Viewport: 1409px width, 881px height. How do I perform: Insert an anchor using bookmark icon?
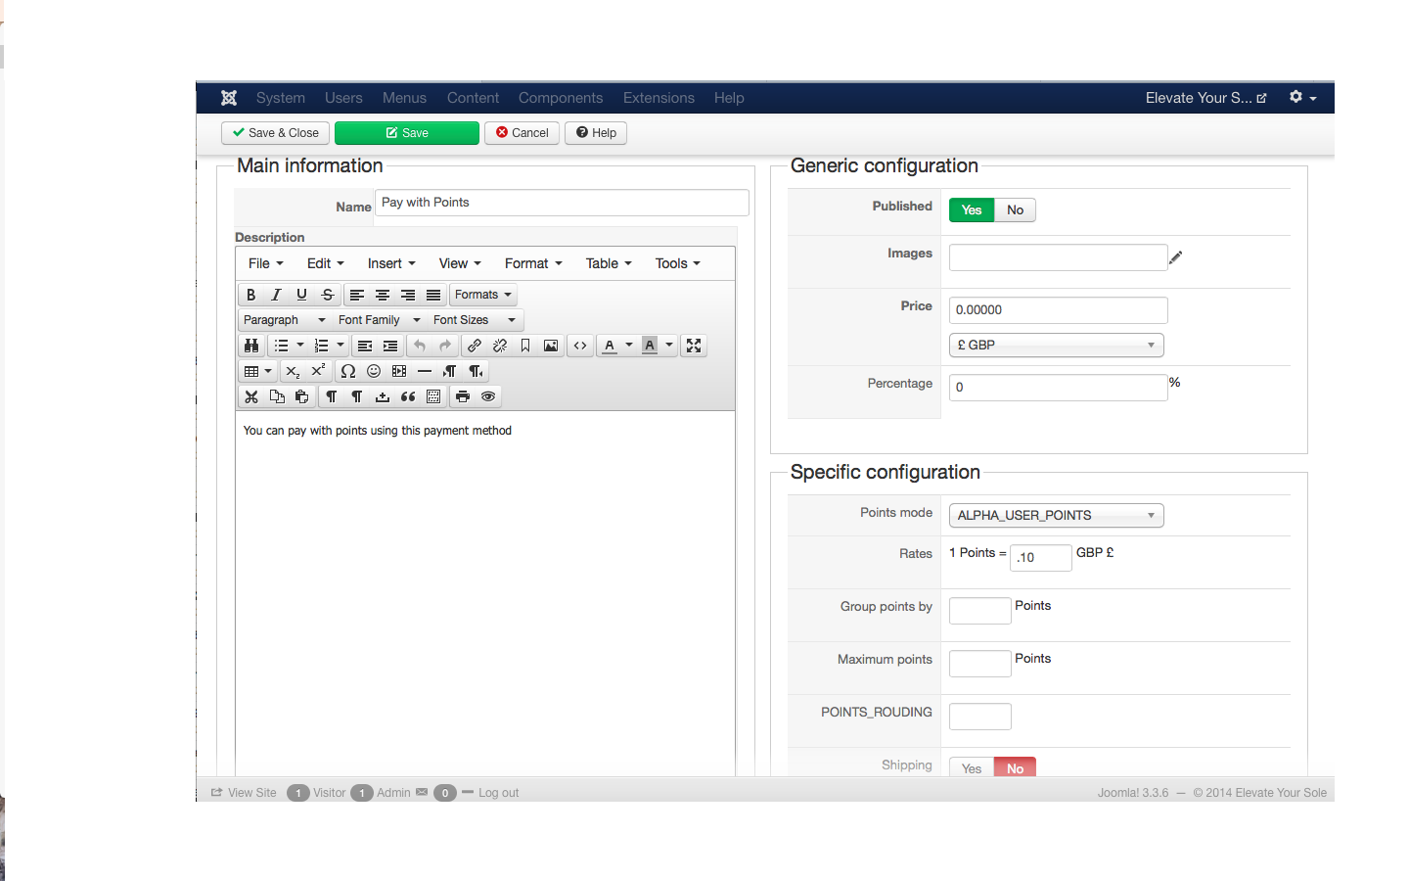[525, 346]
